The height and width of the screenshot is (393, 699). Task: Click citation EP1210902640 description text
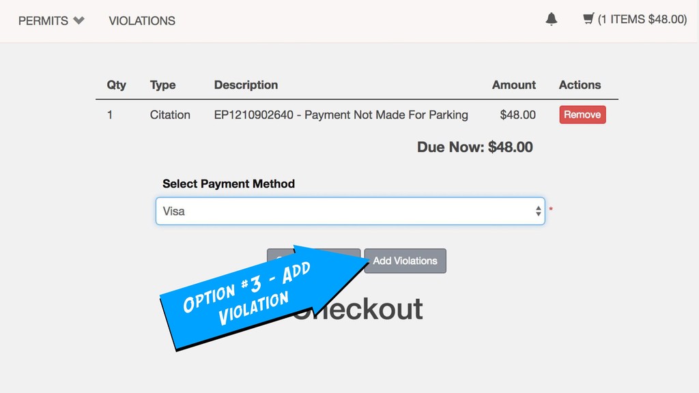341,115
